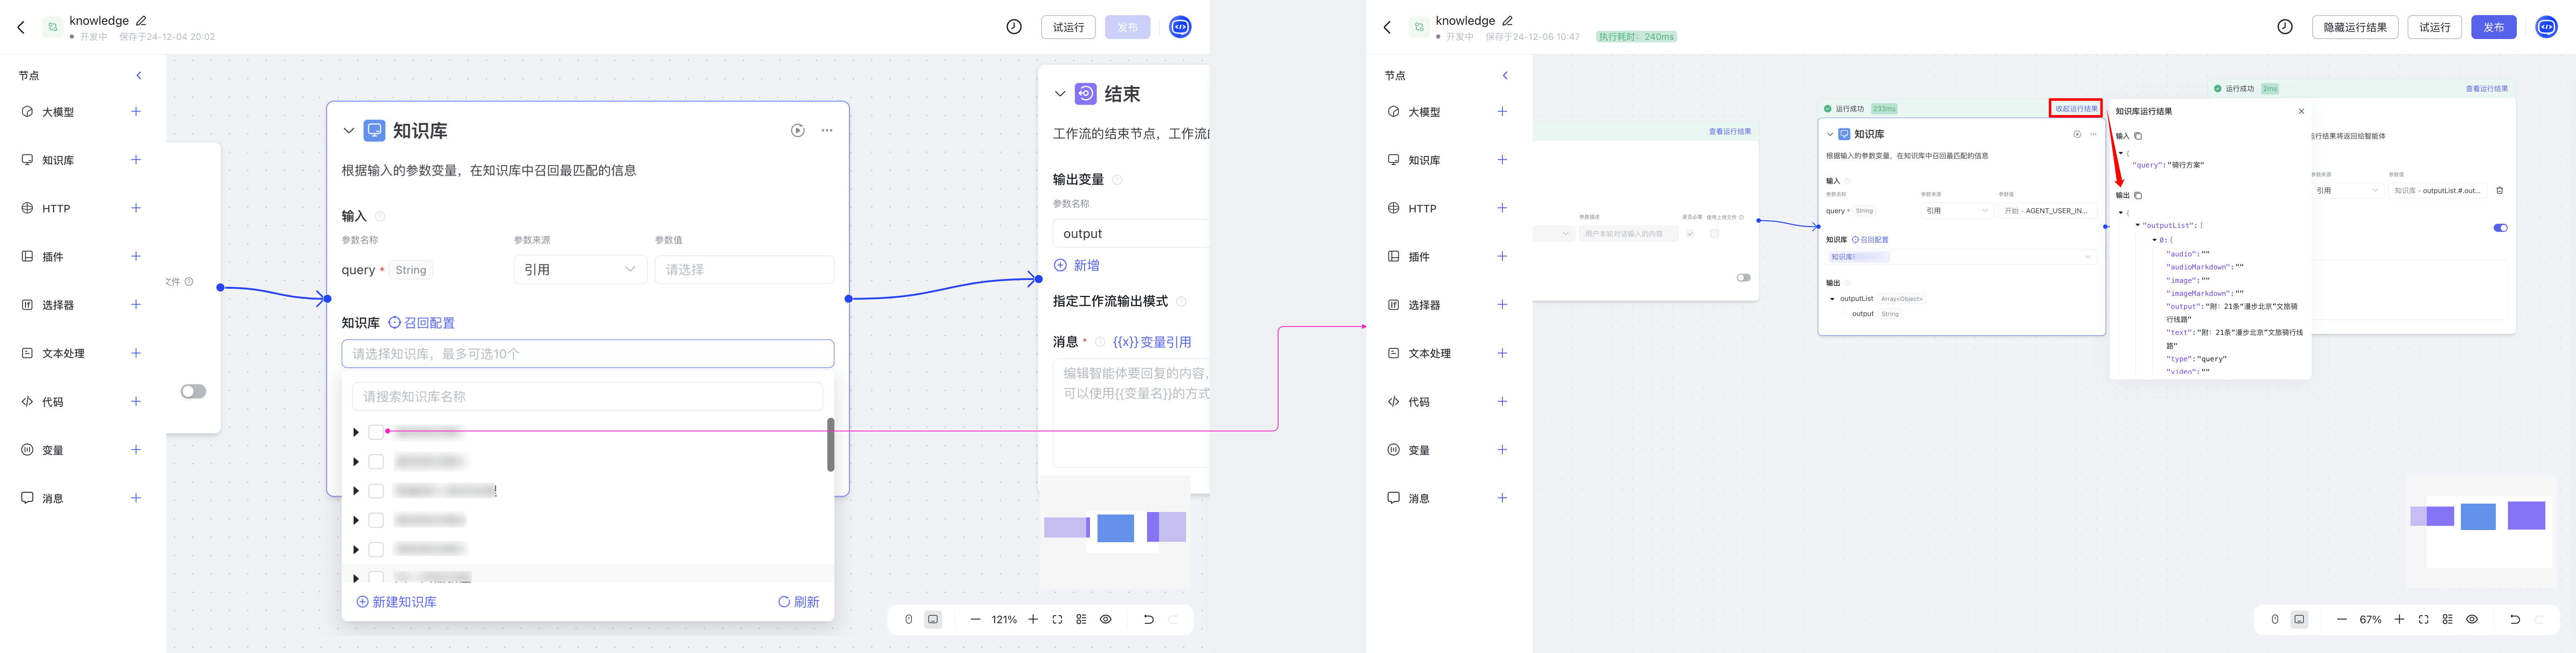Collapse the 结束 node header chevron
The image size is (2576, 653).
tap(1060, 94)
